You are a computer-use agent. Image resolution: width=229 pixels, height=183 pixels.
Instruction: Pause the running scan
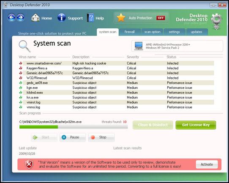tap(73, 137)
